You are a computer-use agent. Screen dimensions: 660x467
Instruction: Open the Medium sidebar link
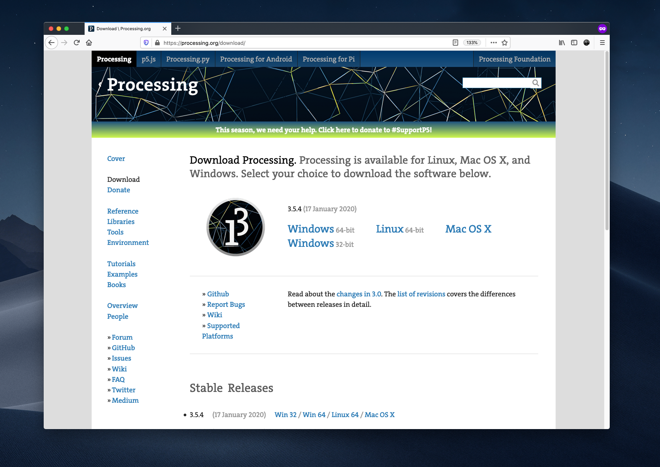[125, 400]
